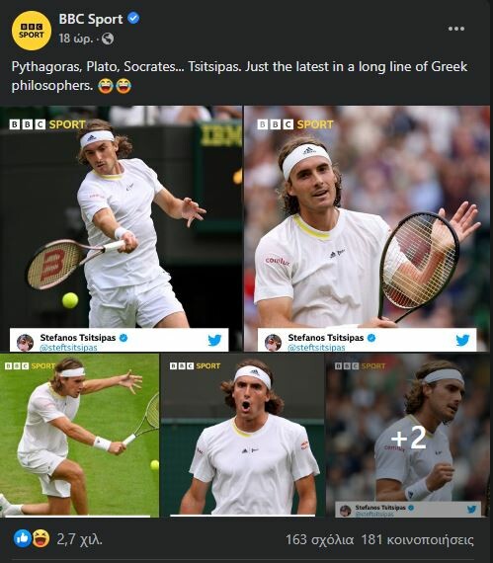
Task: Click the blue verified badge beside BBC Sport
Action: click(133, 18)
